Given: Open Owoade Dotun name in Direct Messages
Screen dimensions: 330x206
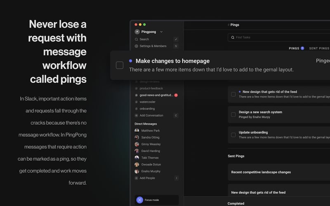Looking at the screenshot, I should coord(151,164).
